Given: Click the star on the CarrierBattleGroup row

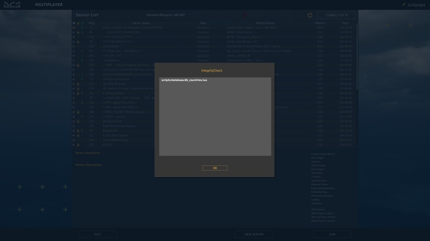Looking at the screenshot, I should tap(74, 140).
